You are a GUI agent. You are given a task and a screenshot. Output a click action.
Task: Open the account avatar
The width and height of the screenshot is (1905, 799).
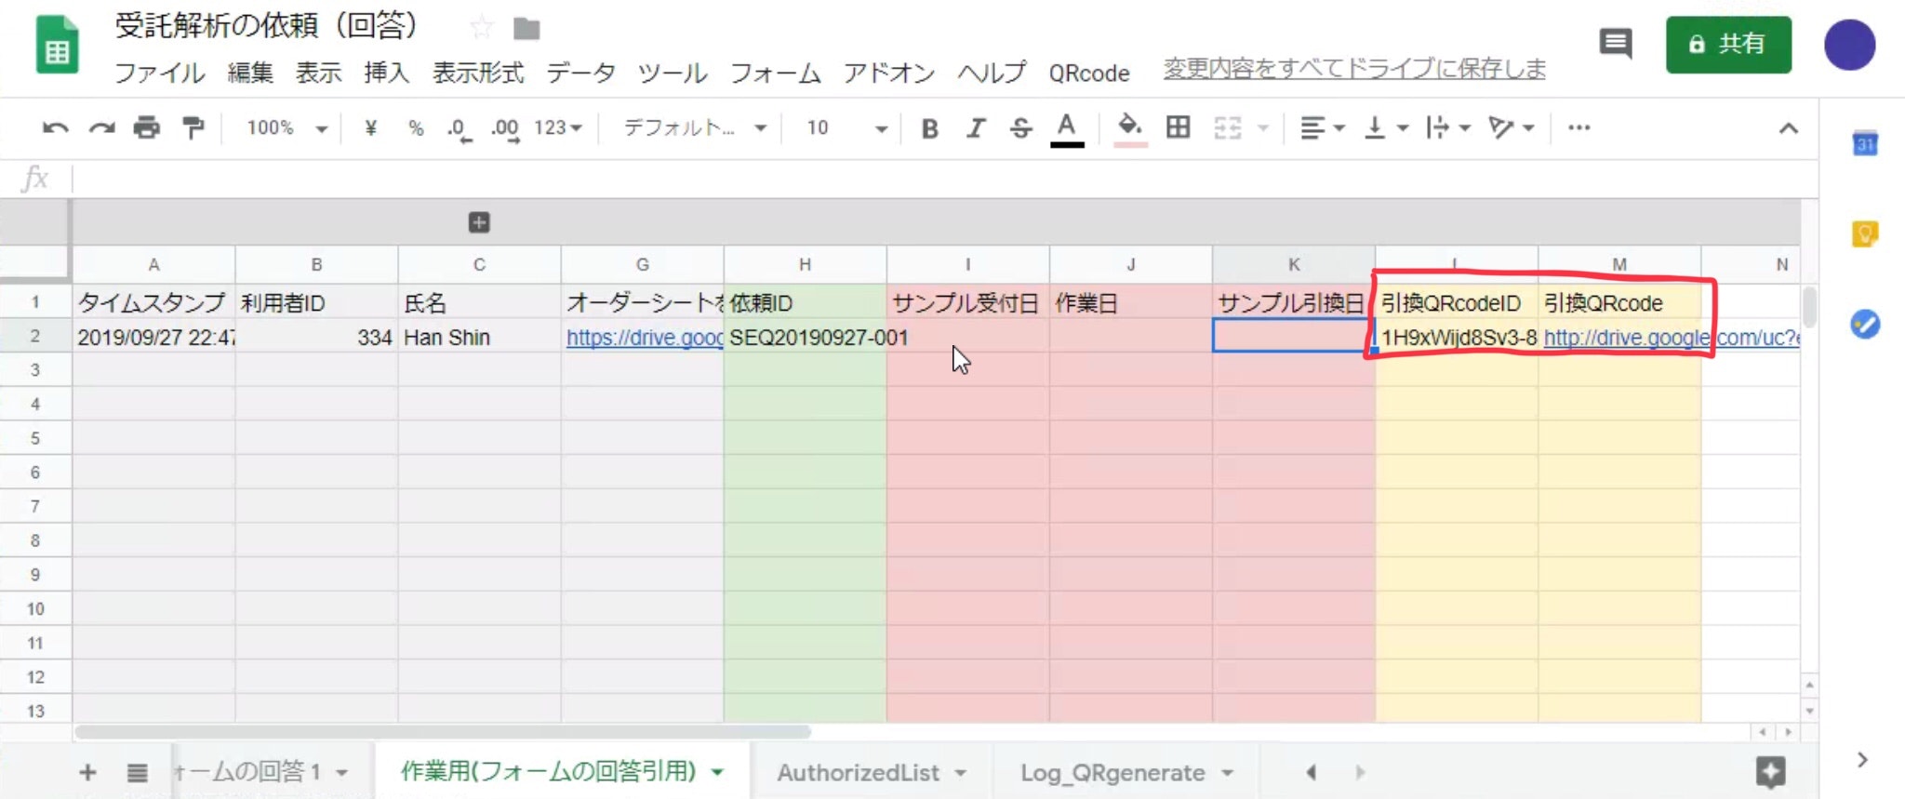pyautogui.click(x=1849, y=45)
